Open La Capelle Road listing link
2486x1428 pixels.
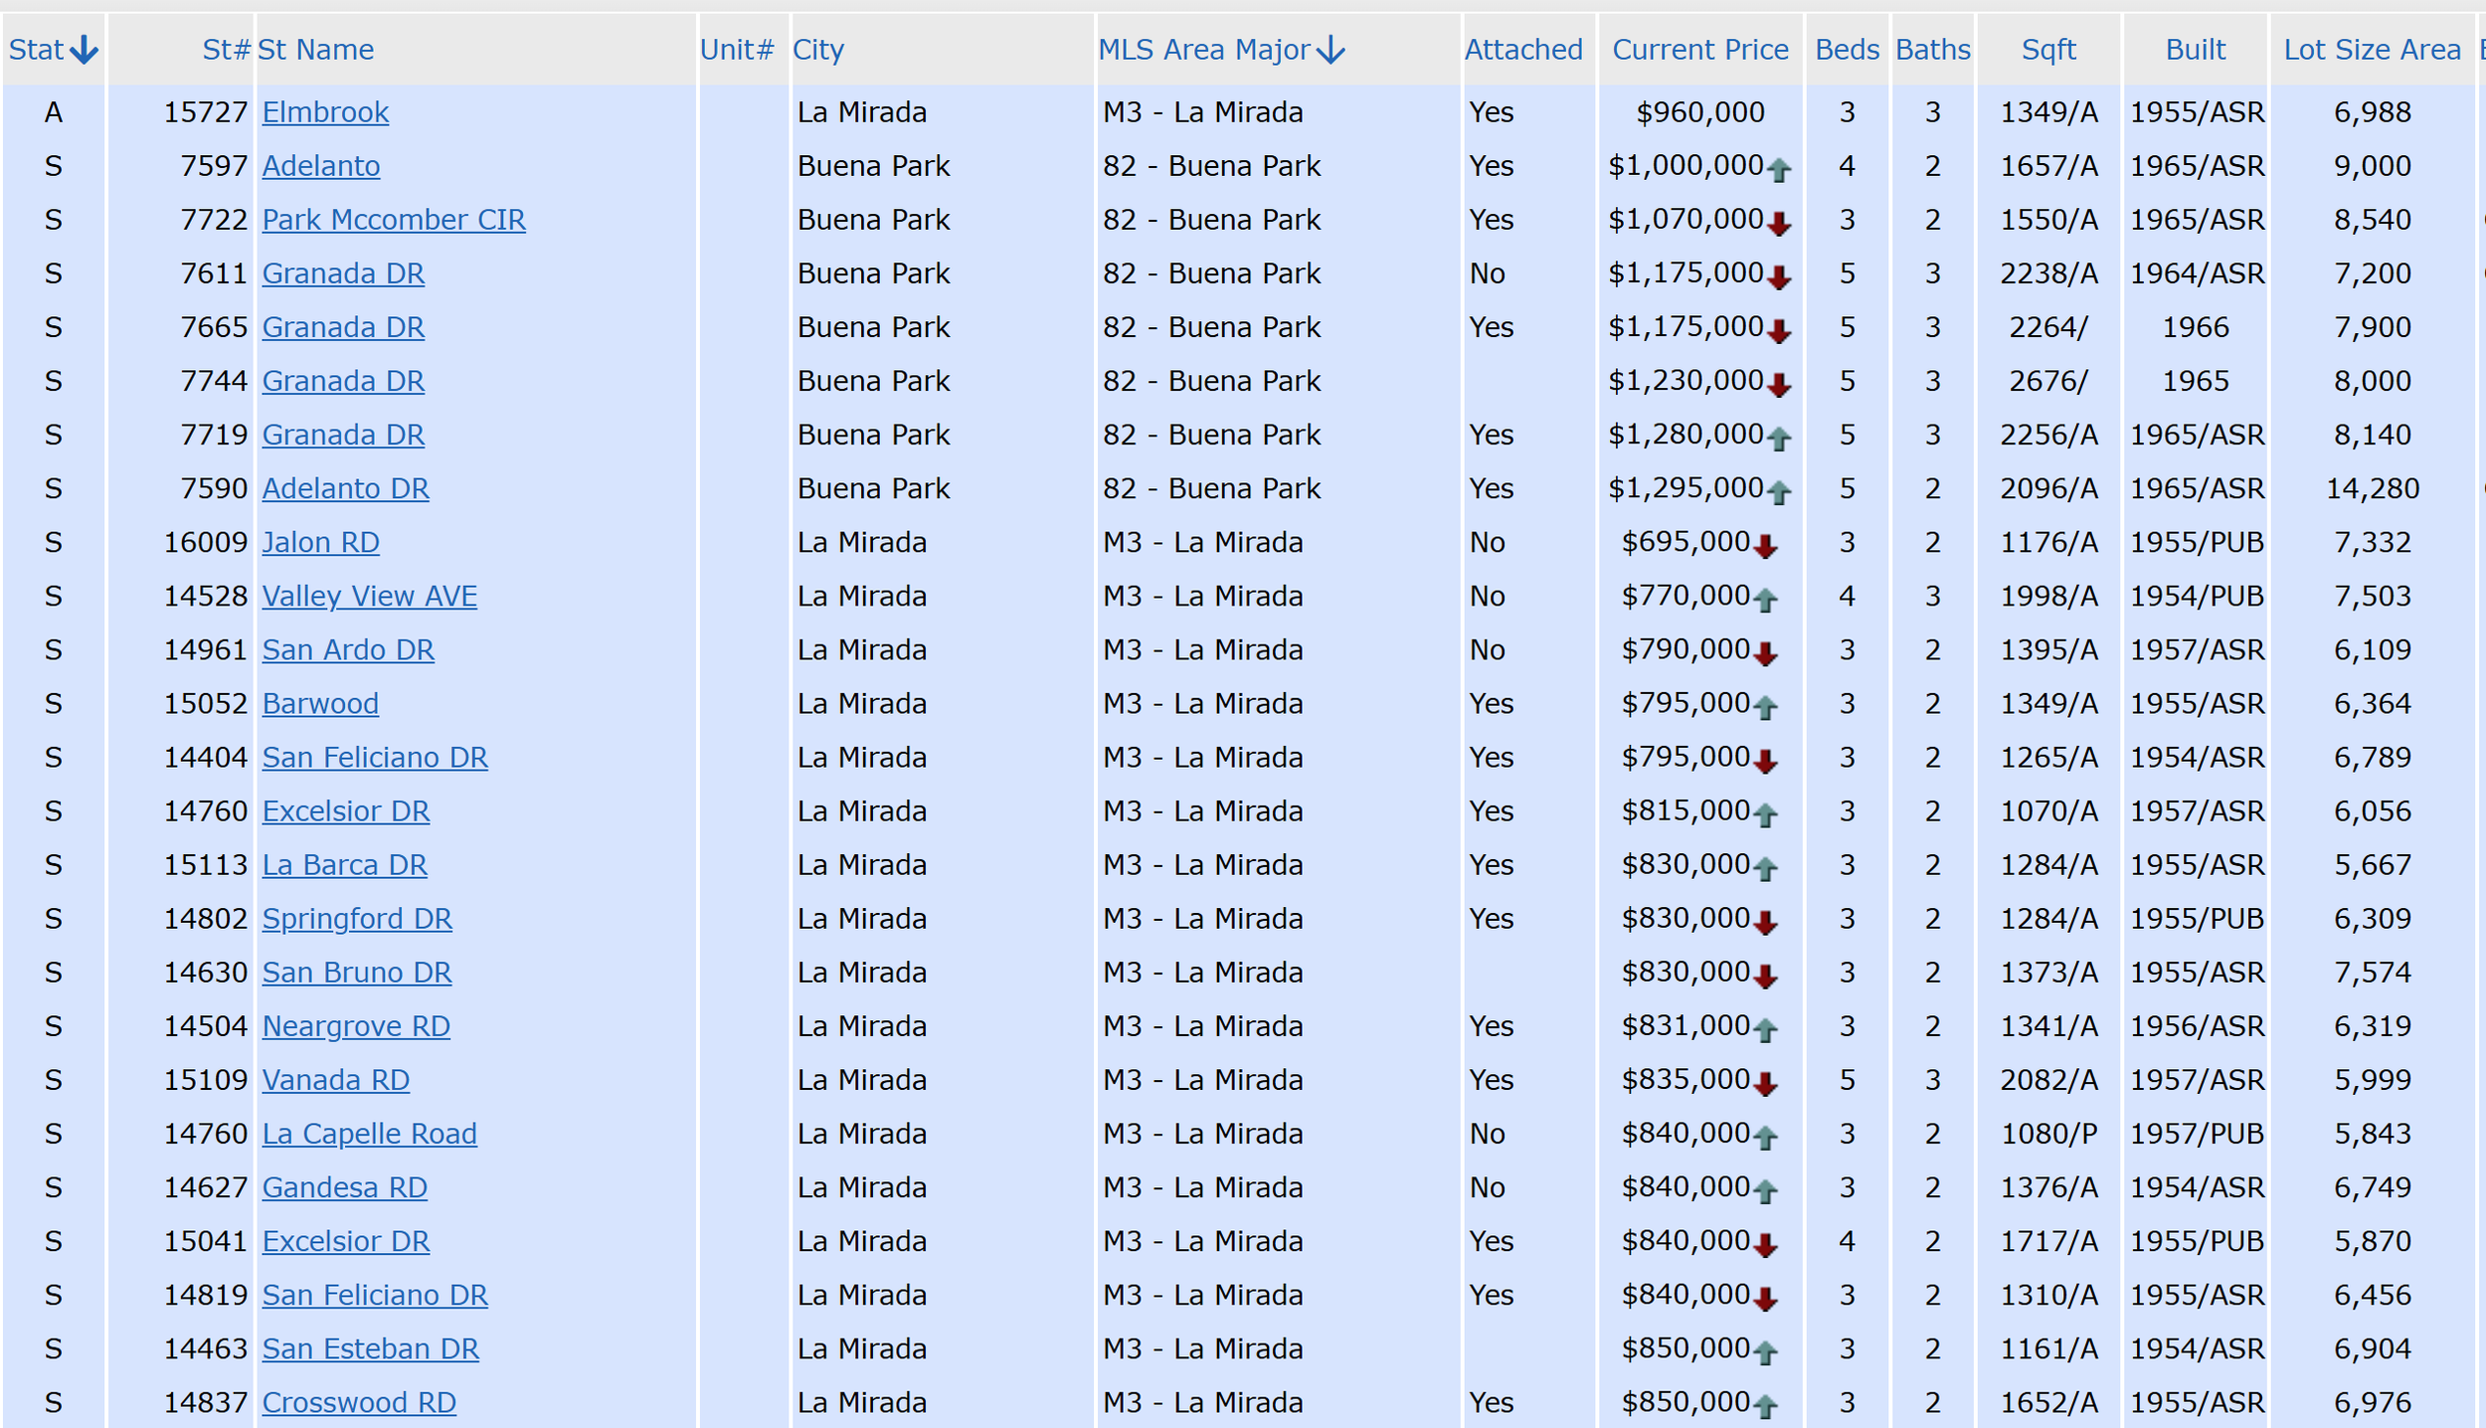(369, 1134)
